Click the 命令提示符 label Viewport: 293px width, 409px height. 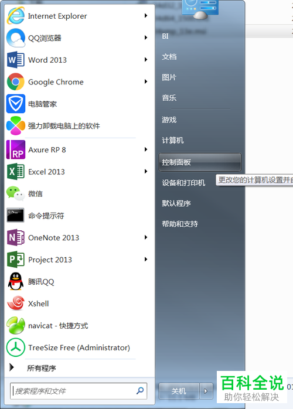46,216
